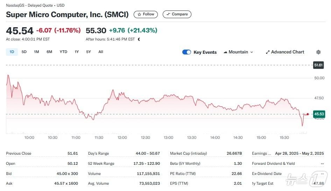Switch to the 6M chart range
This screenshot has width=331, height=191.
[49, 52]
